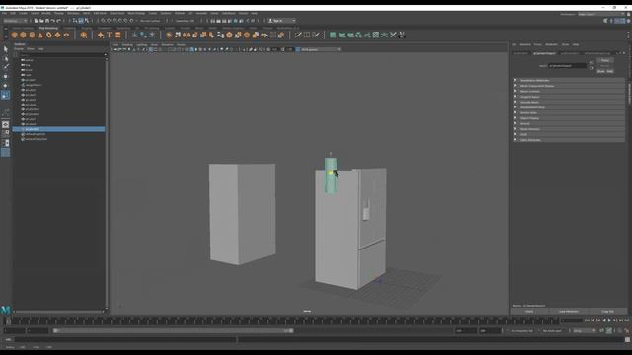Screen dimensions: 632x355
Task: Click the Open Scene icon in status line
Action: pos(41,21)
